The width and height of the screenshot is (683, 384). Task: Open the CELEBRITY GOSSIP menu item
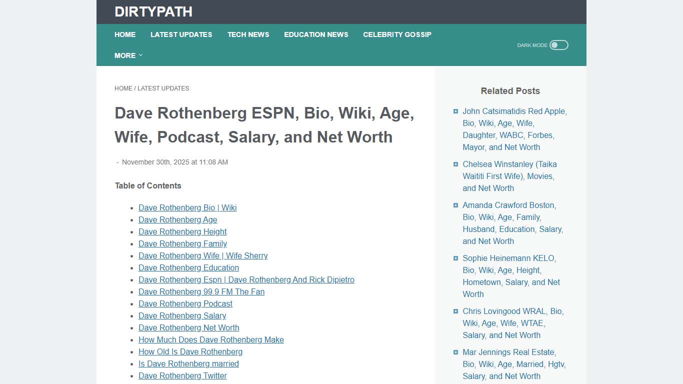[397, 34]
